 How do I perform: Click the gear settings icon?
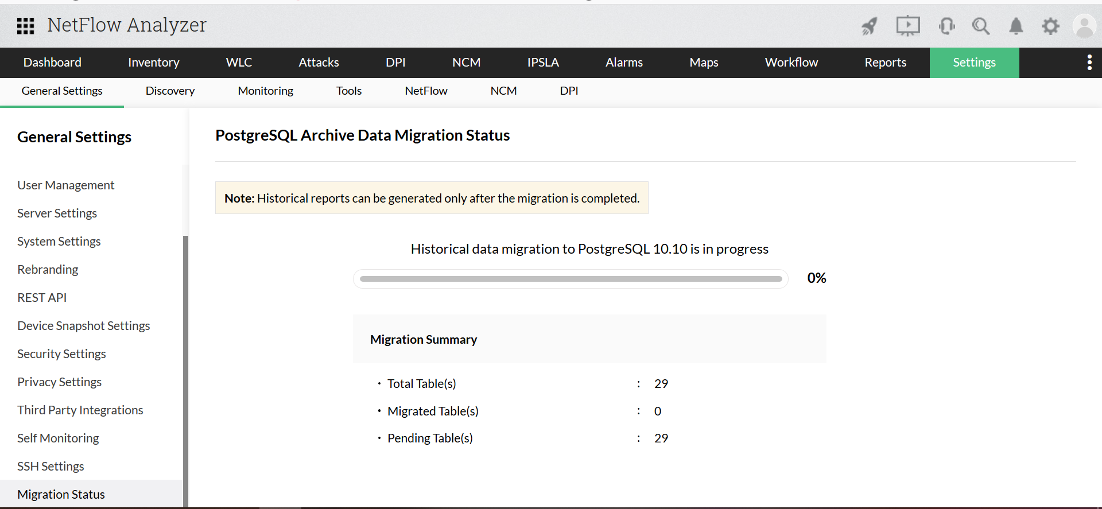[1050, 26]
